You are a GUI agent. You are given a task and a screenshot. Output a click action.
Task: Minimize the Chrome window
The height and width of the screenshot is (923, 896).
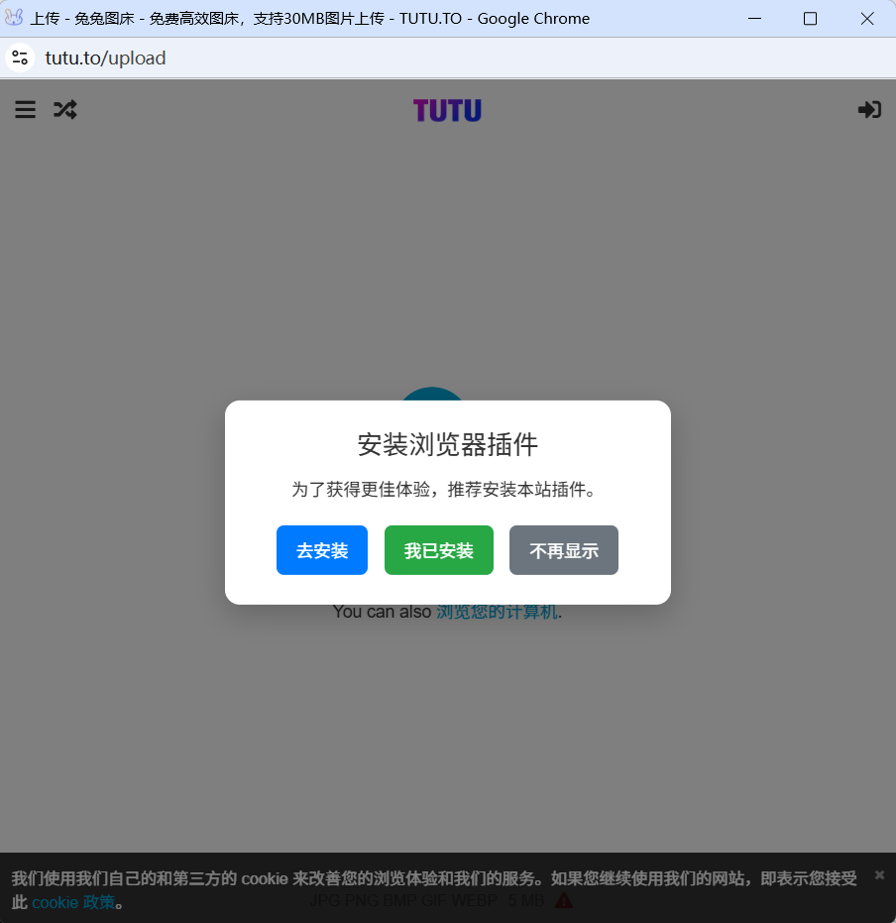(754, 18)
